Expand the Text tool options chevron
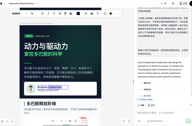The image size is (192, 126). pos(65,121)
